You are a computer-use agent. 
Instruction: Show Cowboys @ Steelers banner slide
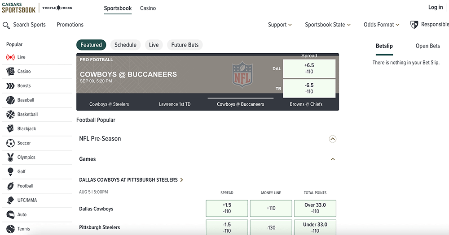click(x=109, y=104)
